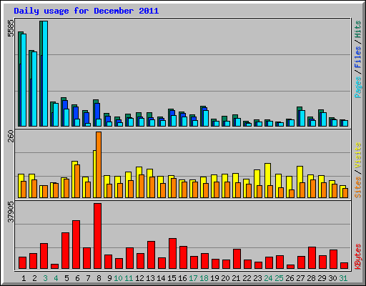366x286 pixels.
Task: Click day 29 on the date axis
Action: [x=322, y=278]
